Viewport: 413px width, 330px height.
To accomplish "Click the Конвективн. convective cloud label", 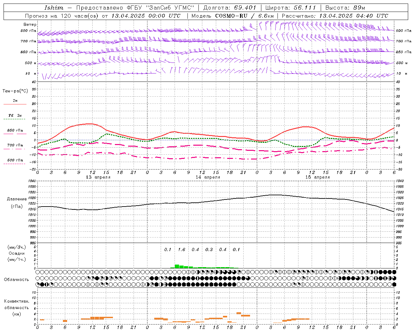I will 17,301.
